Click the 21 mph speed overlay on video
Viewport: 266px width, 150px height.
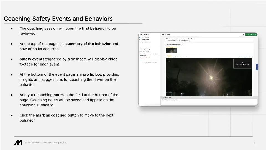(x=168, y=60)
